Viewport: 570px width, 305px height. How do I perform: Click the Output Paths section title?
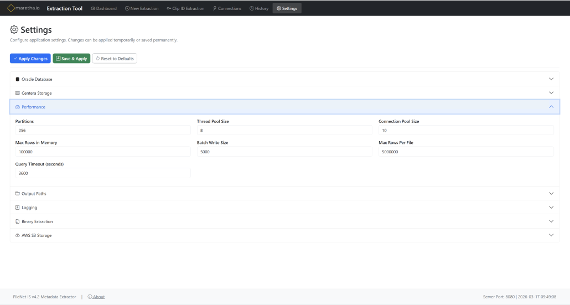point(34,193)
